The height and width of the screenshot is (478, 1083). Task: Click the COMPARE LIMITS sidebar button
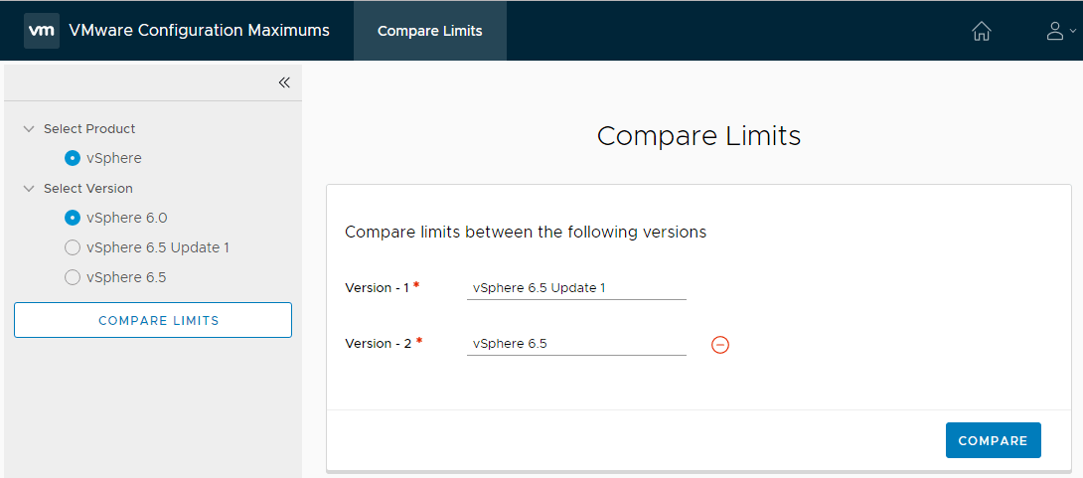pos(153,320)
